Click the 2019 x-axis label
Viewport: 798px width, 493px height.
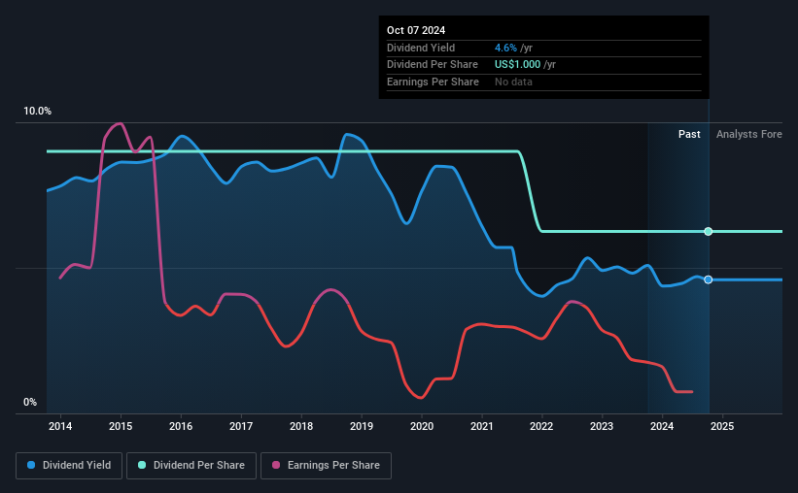click(x=362, y=426)
